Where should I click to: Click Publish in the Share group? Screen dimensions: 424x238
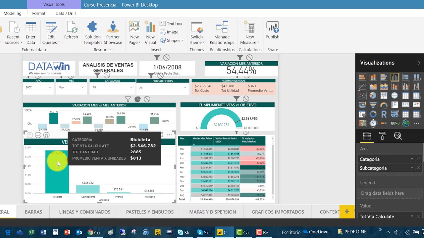click(272, 30)
